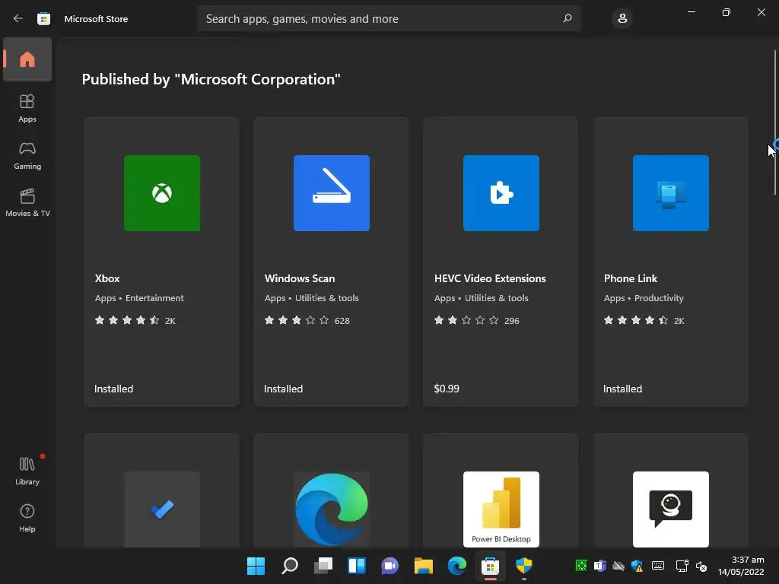Click Windows Security warning tray icon
Screen dimensions: 779x584
pos(638,565)
